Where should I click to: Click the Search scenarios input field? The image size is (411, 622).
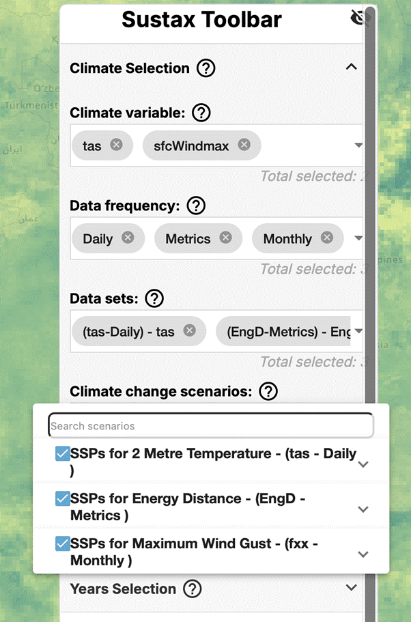coord(211,426)
